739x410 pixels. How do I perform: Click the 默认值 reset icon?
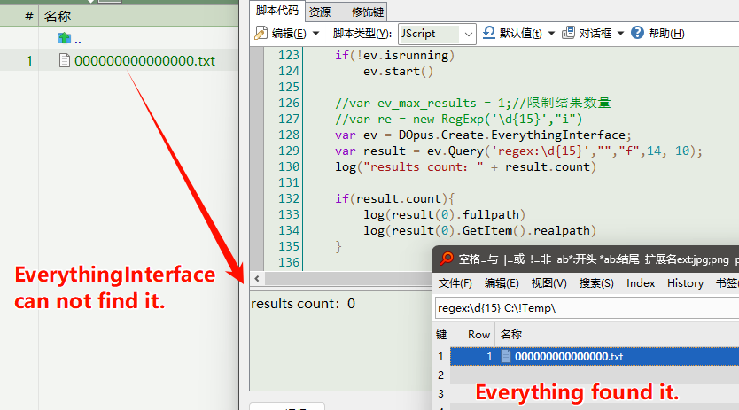(x=489, y=33)
